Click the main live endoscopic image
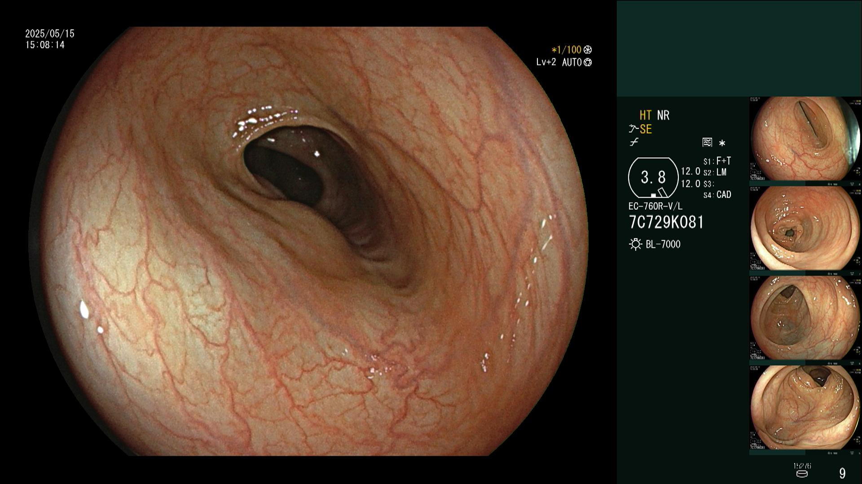 (x=308, y=241)
